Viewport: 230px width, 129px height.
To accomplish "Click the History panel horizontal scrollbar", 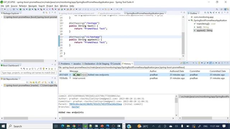I will click(93, 118).
